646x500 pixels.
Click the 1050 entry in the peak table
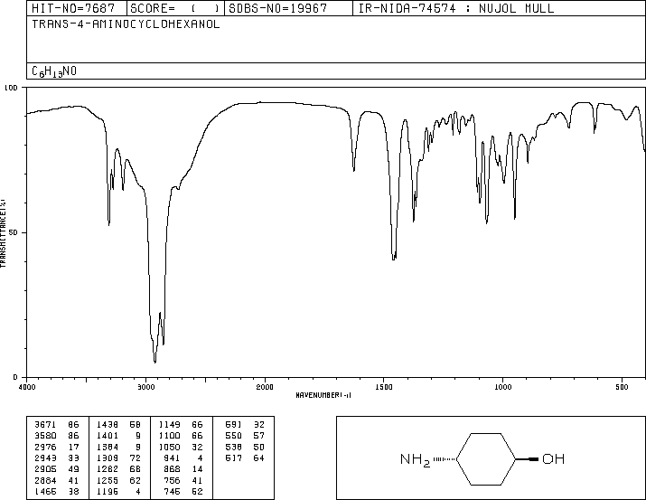tap(169, 447)
